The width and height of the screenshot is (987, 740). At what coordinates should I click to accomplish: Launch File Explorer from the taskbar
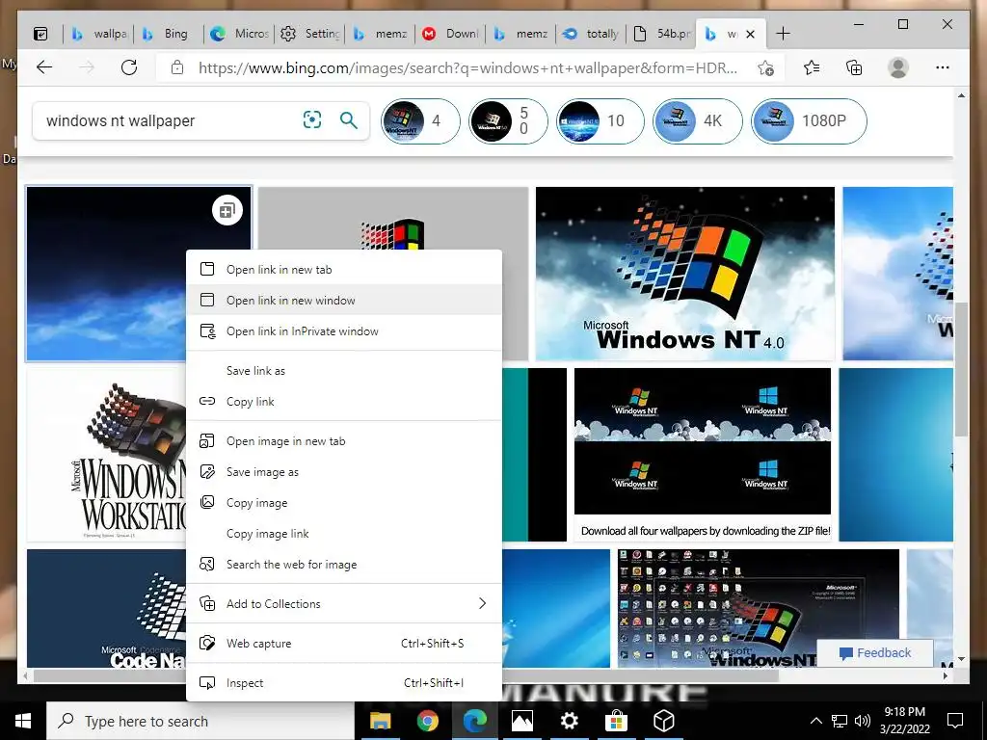tap(380, 721)
